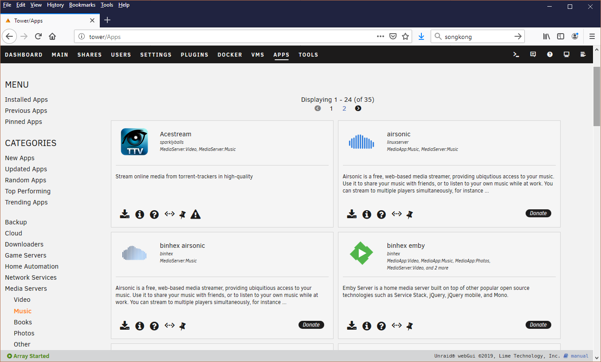The height and width of the screenshot is (362, 601).
Task: Switch to the Docker tab
Action: (x=230, y=55)
